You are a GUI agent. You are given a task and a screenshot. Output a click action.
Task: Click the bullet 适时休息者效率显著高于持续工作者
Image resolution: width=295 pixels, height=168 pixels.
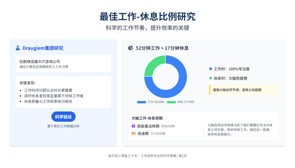54,96
